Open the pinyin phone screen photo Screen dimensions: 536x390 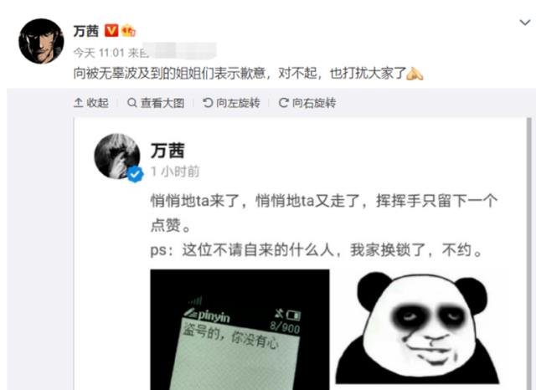(240, 330)
